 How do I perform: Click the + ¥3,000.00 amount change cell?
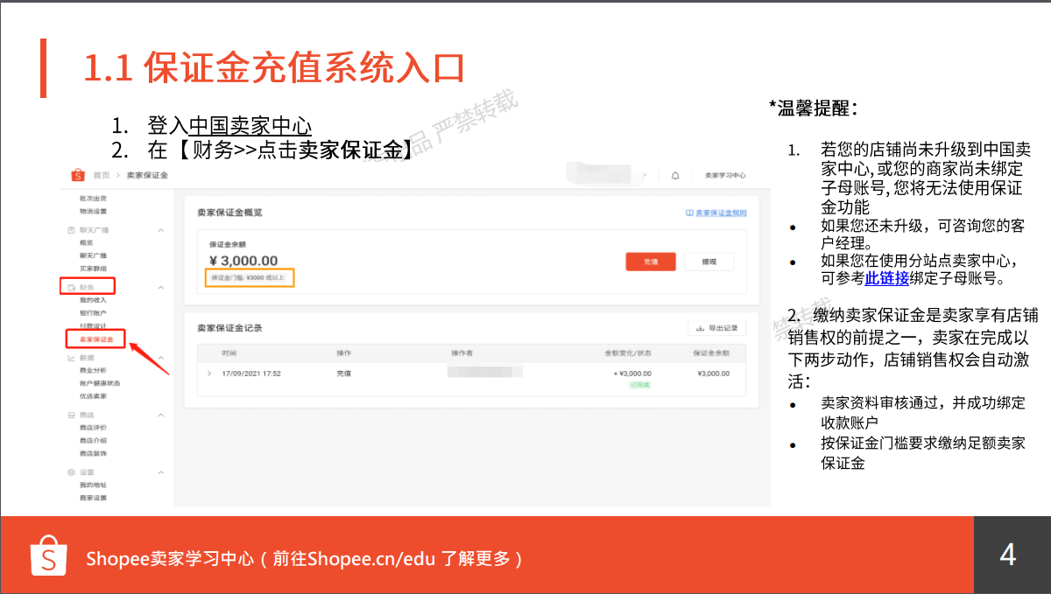pyautogui.click(x=633, y=374)
